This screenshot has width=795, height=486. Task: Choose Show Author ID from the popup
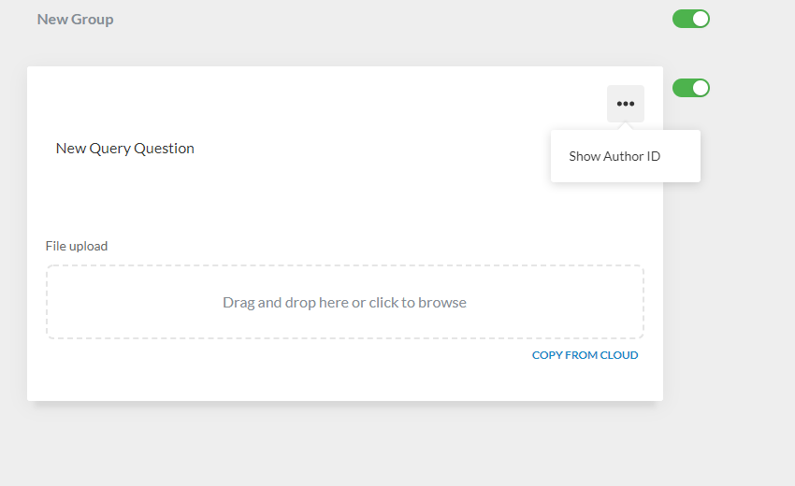[x=614, y=156]
